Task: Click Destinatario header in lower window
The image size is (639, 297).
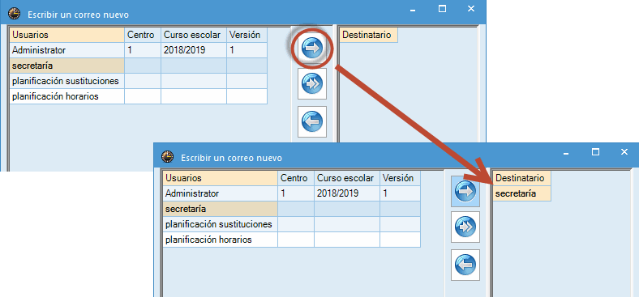Action: [x=522, y=178]
